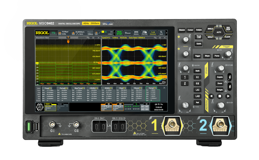
Task: Open the Waveform View hamburger menu
Action: [x=93, y=38]
